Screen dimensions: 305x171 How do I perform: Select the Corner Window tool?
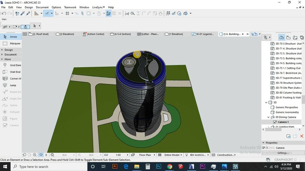[x=11, y=79]
